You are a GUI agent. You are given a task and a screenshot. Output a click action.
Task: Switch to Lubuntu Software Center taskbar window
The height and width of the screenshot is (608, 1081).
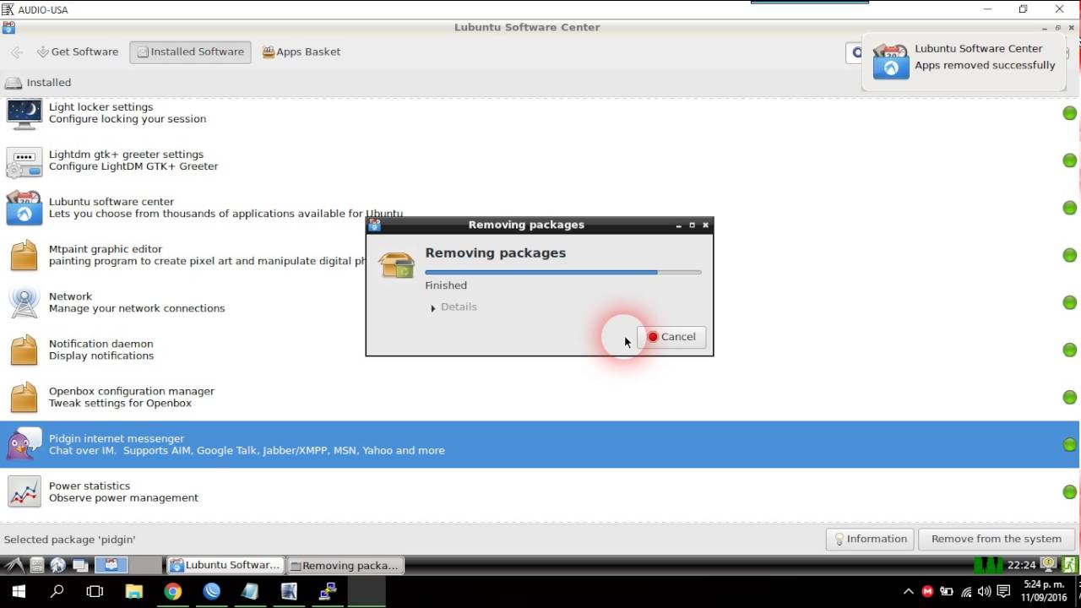pos(225,565)
